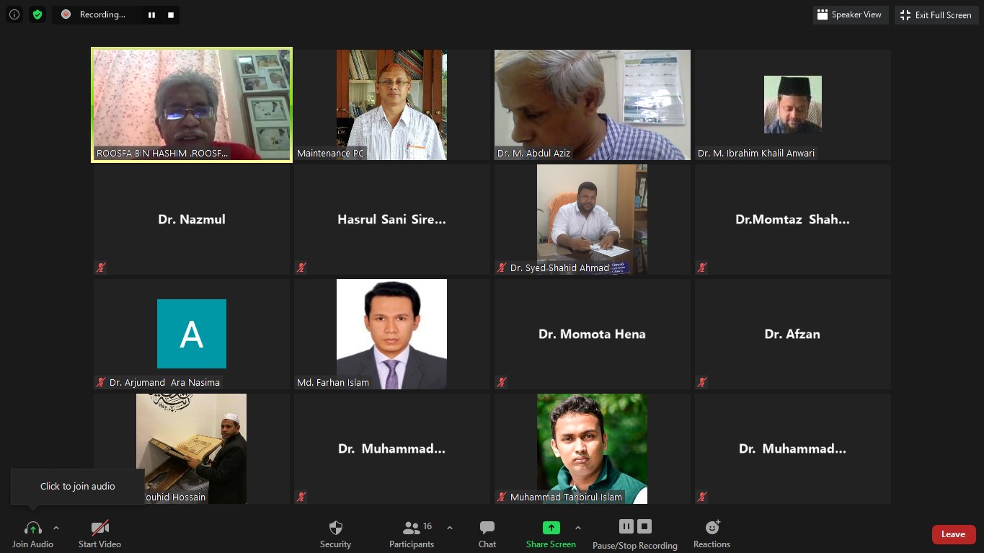Open the meeting information icon
The width and height of the screenshot is (984, 553).
pos(14,14)
